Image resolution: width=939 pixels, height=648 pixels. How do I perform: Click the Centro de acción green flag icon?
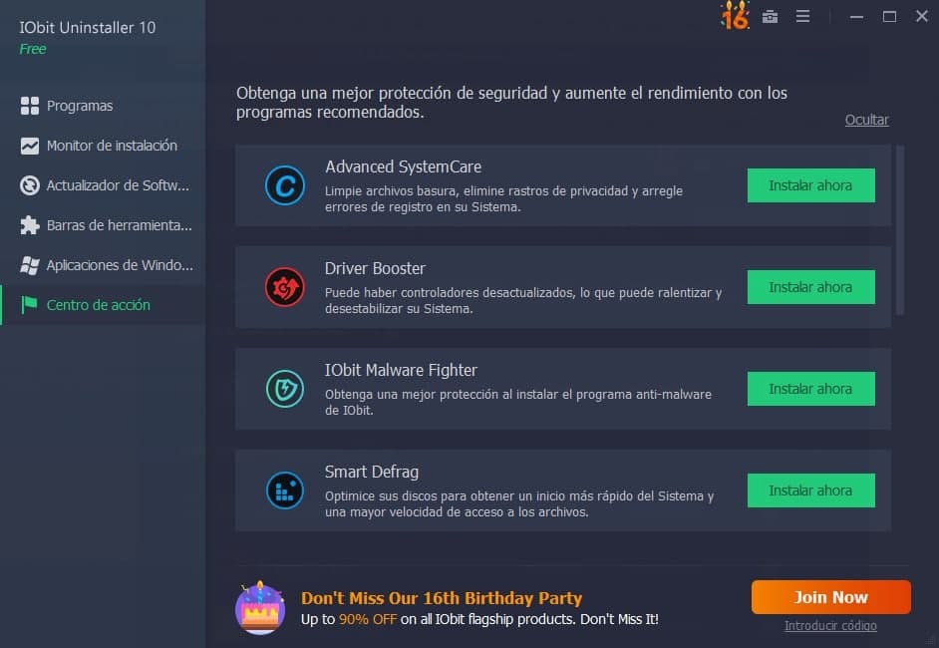coord(29,305)
